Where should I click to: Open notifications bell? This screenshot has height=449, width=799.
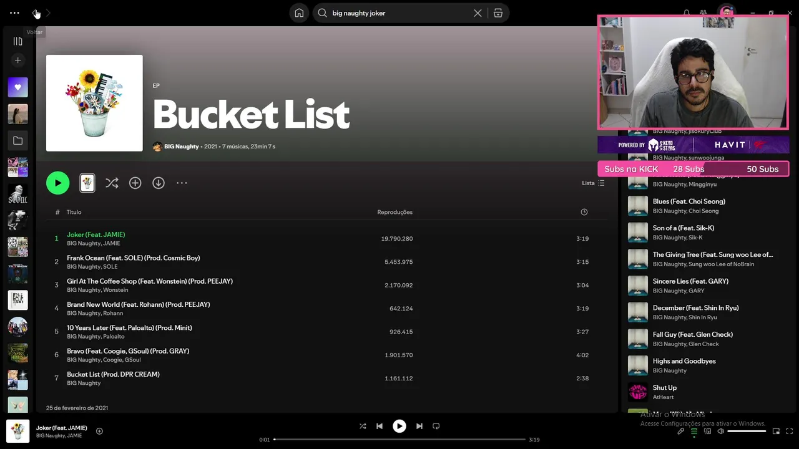tap(687, 12)
